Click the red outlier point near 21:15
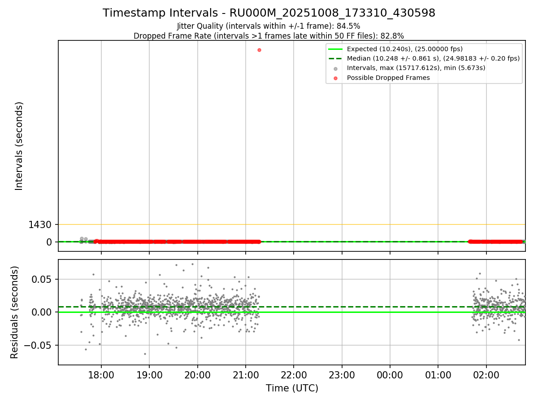This screenshot has width=538, height=404. [259, 50]
